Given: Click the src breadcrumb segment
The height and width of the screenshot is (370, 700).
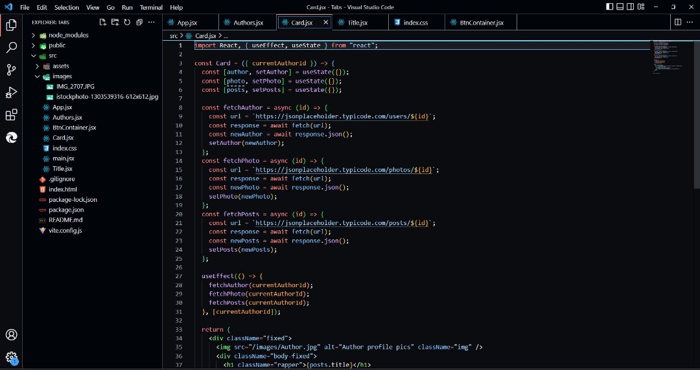Looking at the screenshot, I should (174, 36).
